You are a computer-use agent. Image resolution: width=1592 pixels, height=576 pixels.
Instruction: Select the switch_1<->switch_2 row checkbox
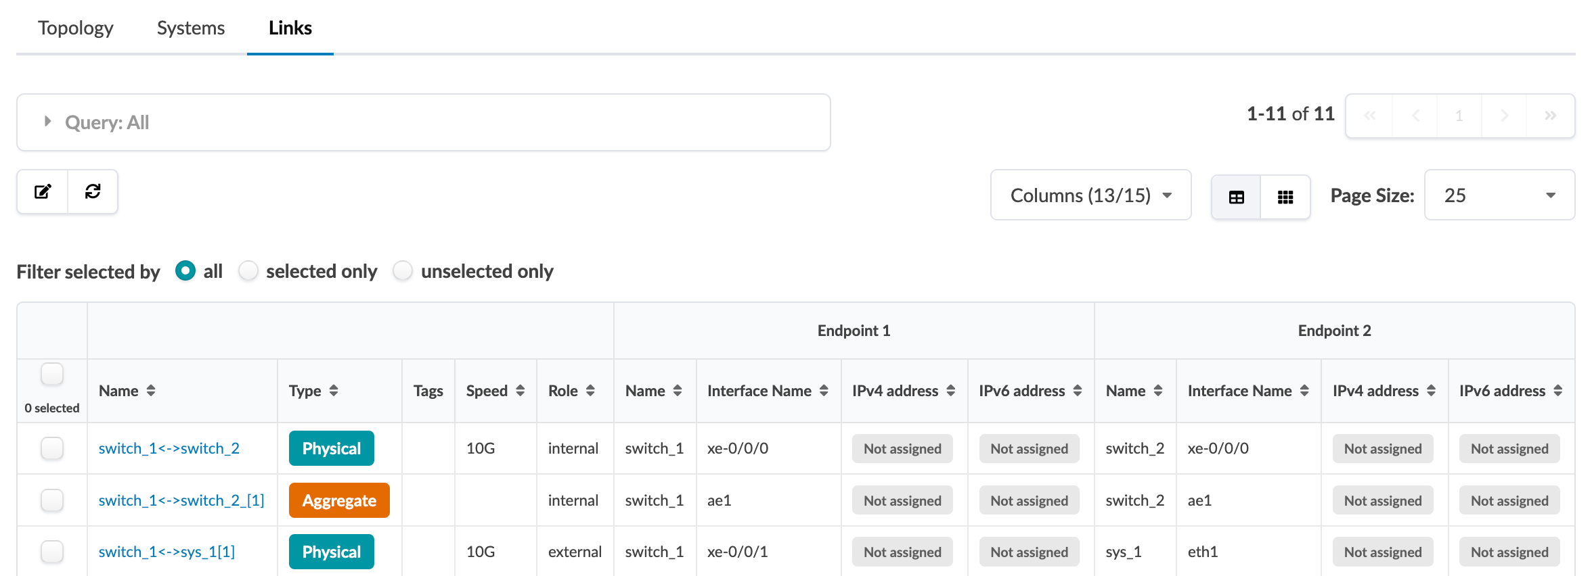click(x=52, y=448)
